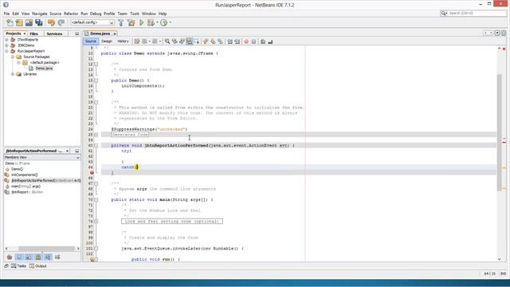Toggle Rectangular Selection in editor toolbar

click(x=197, y=41)
